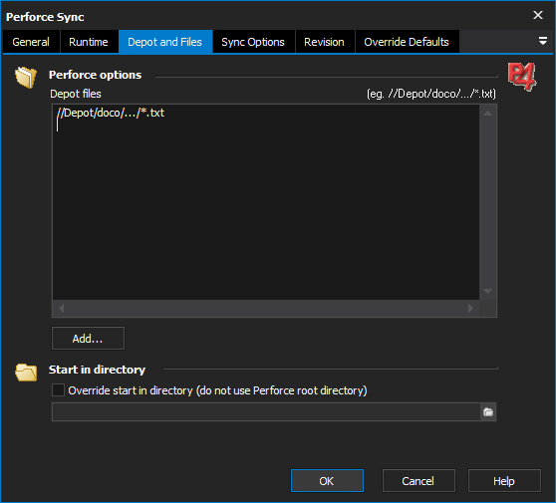Close the Perforce Sync dialog window
This screenshot has width=556, height=503.
tap(538, 15)
